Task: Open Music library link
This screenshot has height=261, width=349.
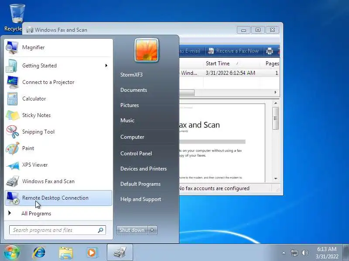Action: click(127, 120)
